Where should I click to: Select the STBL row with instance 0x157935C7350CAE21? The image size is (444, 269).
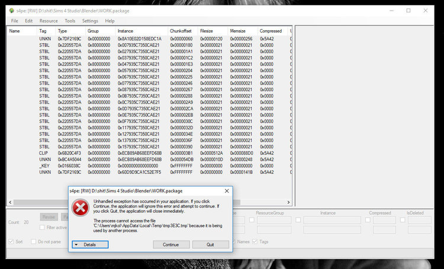pos(149,147)
